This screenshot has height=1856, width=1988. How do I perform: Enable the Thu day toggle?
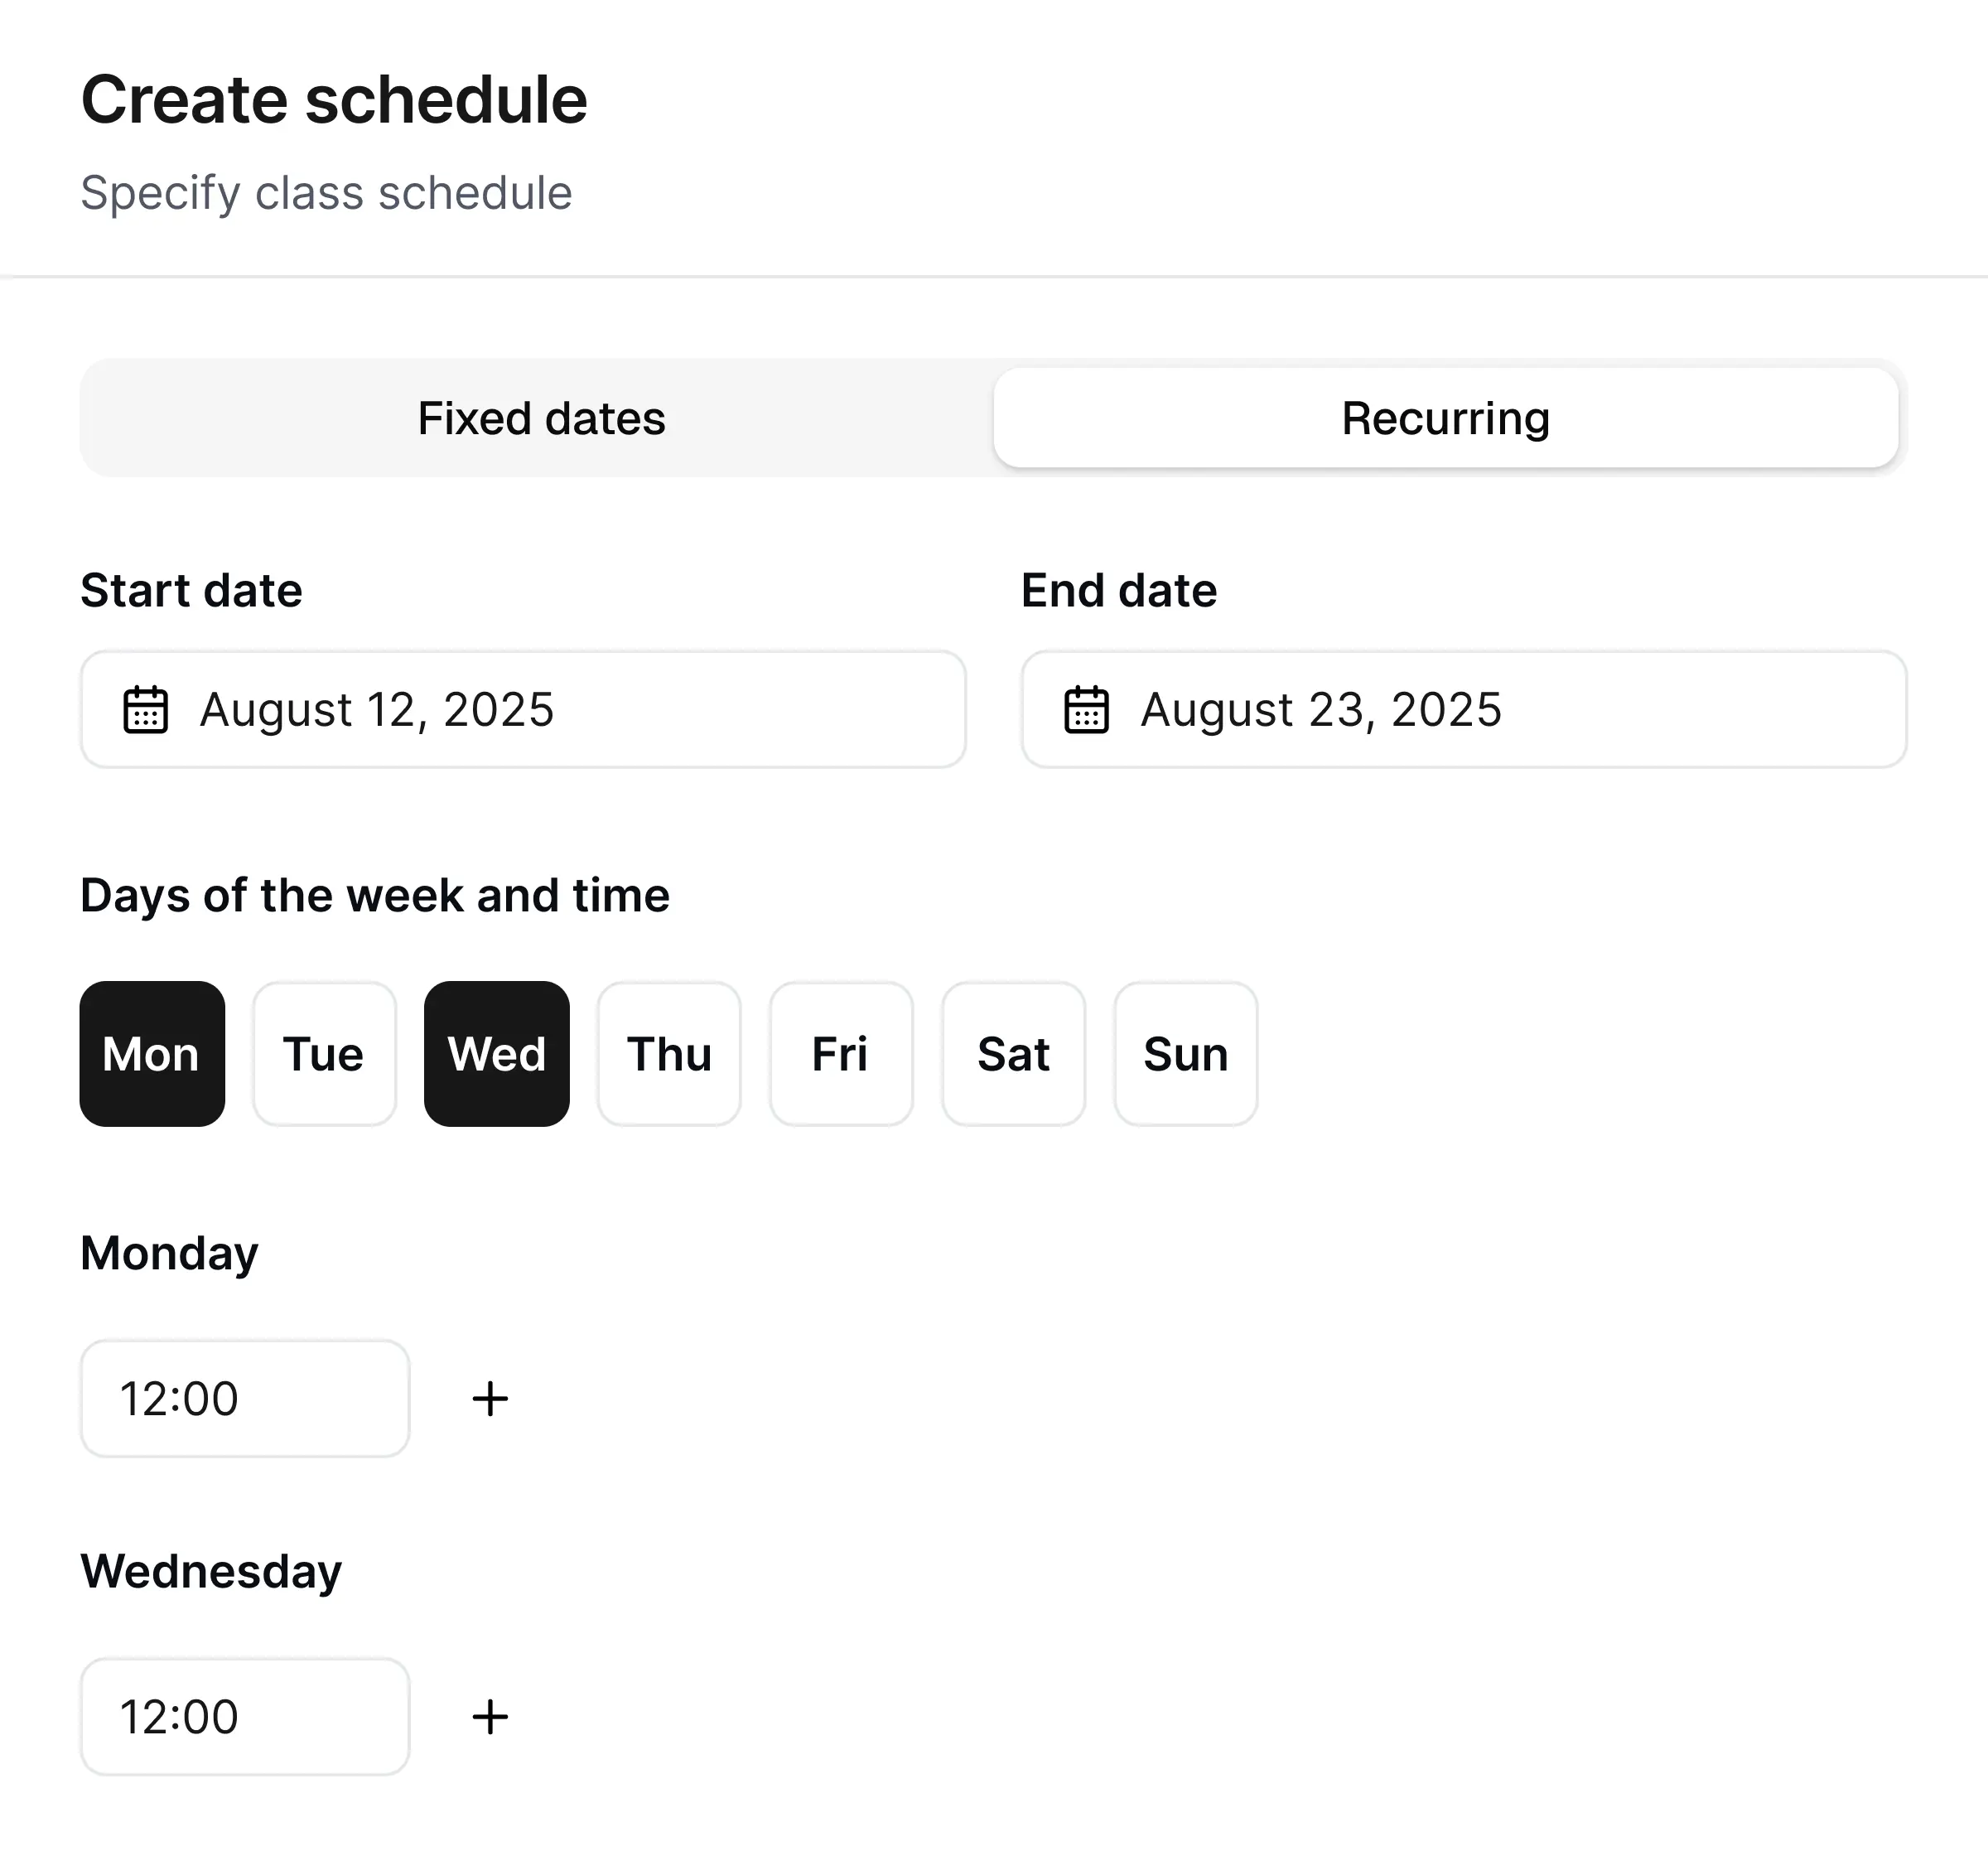tap(669, 1054)
